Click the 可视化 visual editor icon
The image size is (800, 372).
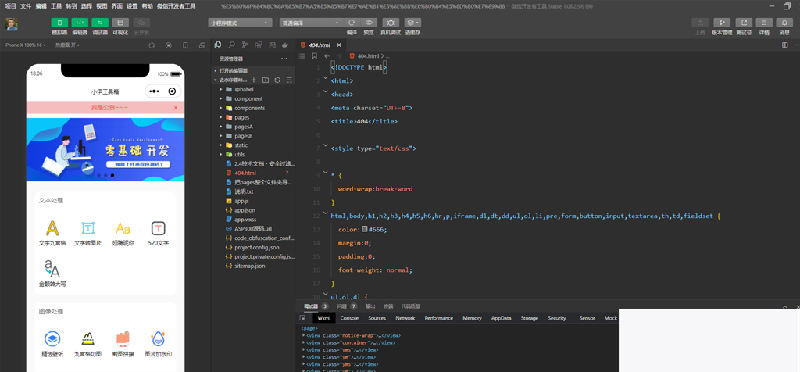[120, 23]
